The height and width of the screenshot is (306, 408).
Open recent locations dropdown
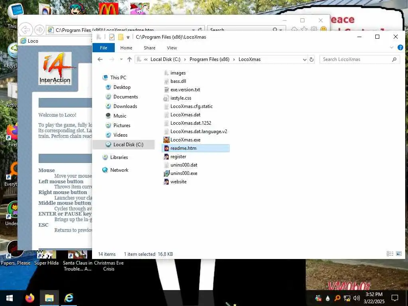click(121, 59)
